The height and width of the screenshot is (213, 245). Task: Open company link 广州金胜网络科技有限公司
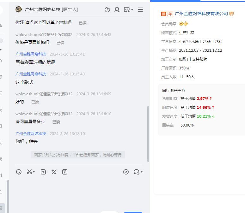coord(201,14)
